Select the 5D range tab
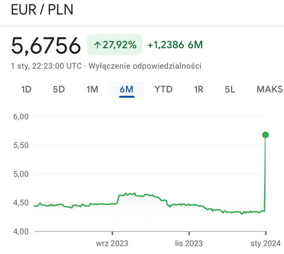284x254 pixels. [x=59, y=89]
